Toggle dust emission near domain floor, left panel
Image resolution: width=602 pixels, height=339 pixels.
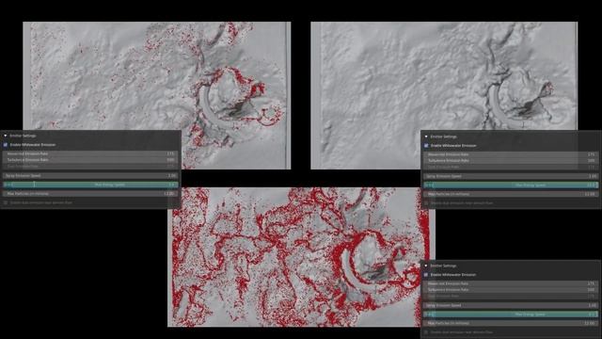point(6,202)
